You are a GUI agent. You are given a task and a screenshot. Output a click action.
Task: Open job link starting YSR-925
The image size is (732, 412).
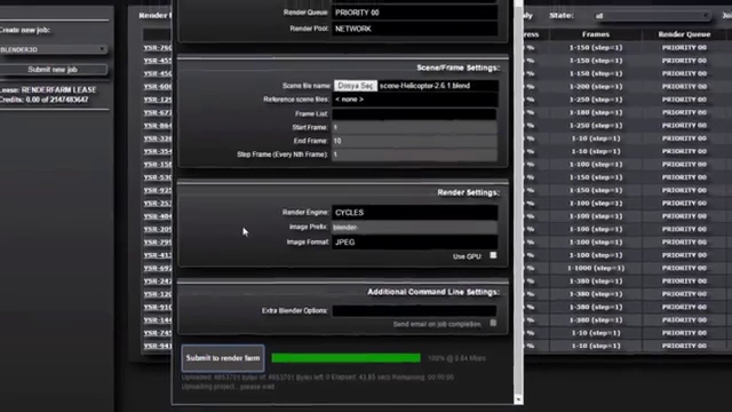click(158, 191)
